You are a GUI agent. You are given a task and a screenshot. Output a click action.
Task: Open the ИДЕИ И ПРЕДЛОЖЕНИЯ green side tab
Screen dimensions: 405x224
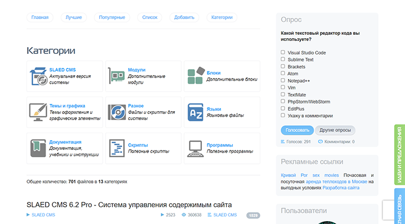[x=399, y=154]
